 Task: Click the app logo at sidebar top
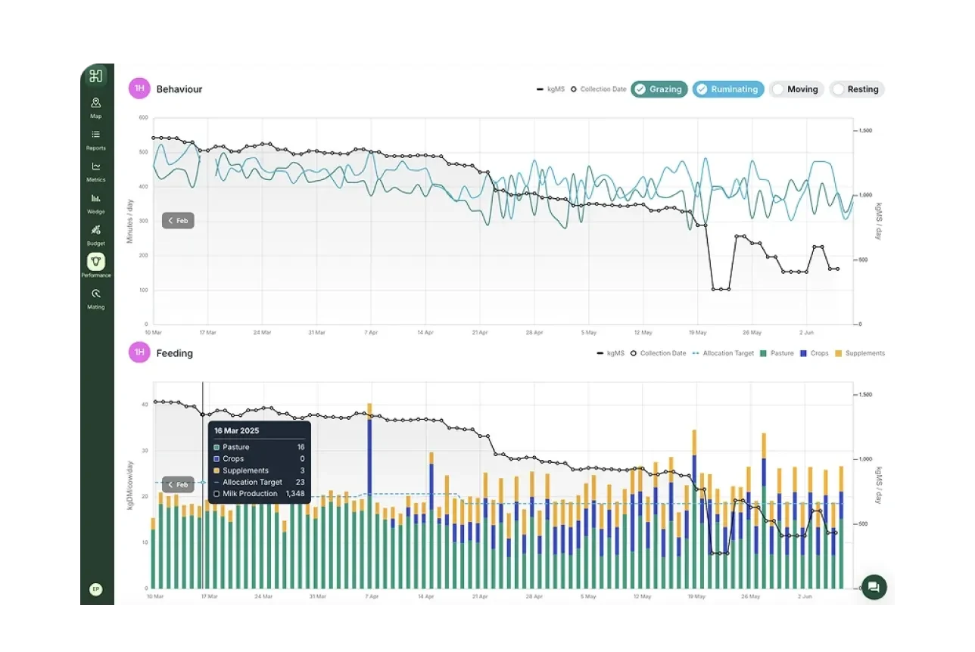95,76
